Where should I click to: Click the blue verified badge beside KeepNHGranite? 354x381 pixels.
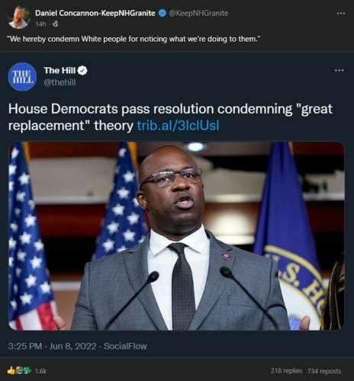click(163, 13)
